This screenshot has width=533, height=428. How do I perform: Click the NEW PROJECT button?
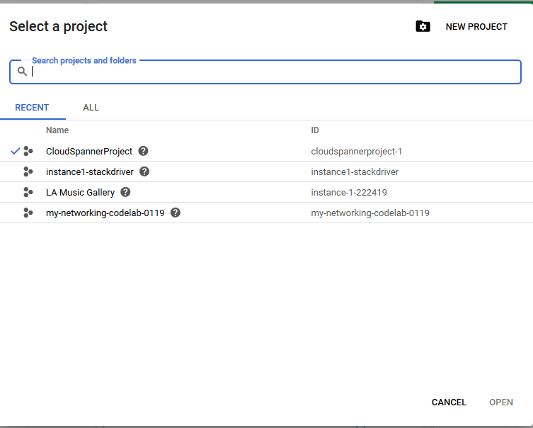tap(476, 26)
